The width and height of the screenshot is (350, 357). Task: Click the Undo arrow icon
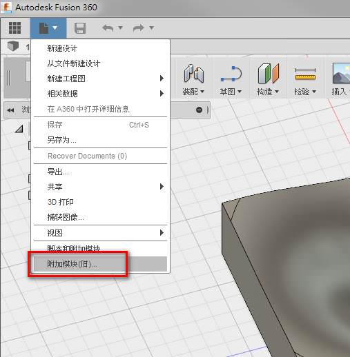coord(108,28)
